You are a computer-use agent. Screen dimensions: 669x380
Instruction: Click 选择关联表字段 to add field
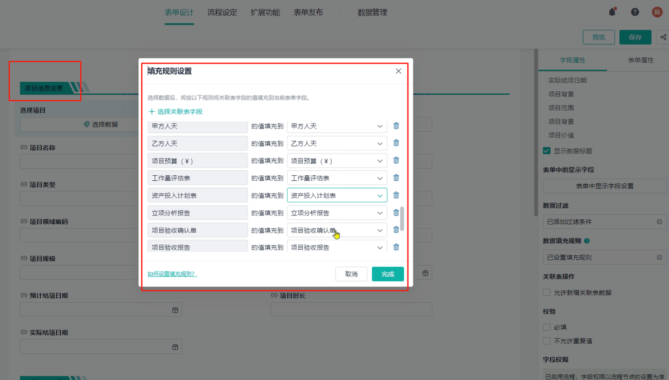click(176, 111)
